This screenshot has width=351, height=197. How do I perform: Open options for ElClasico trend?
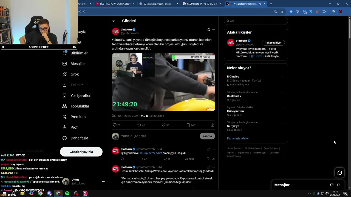click(x=283, y=77)
